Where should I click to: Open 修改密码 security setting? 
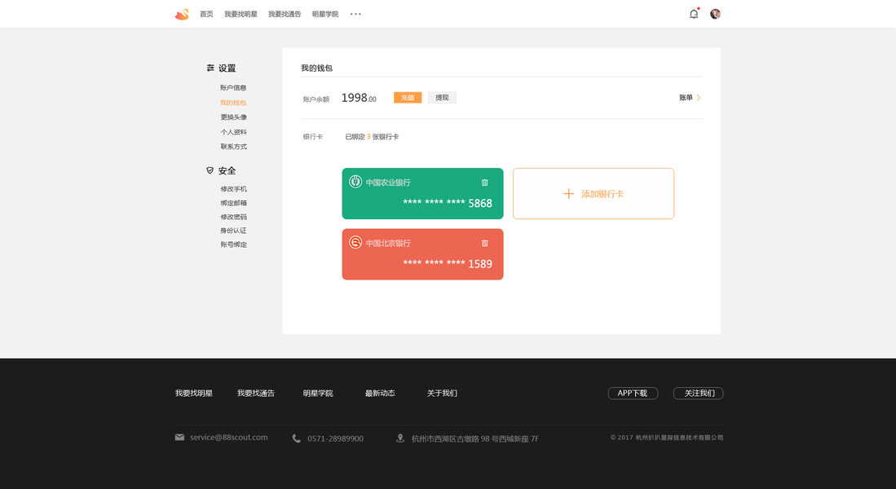point(234,217)
